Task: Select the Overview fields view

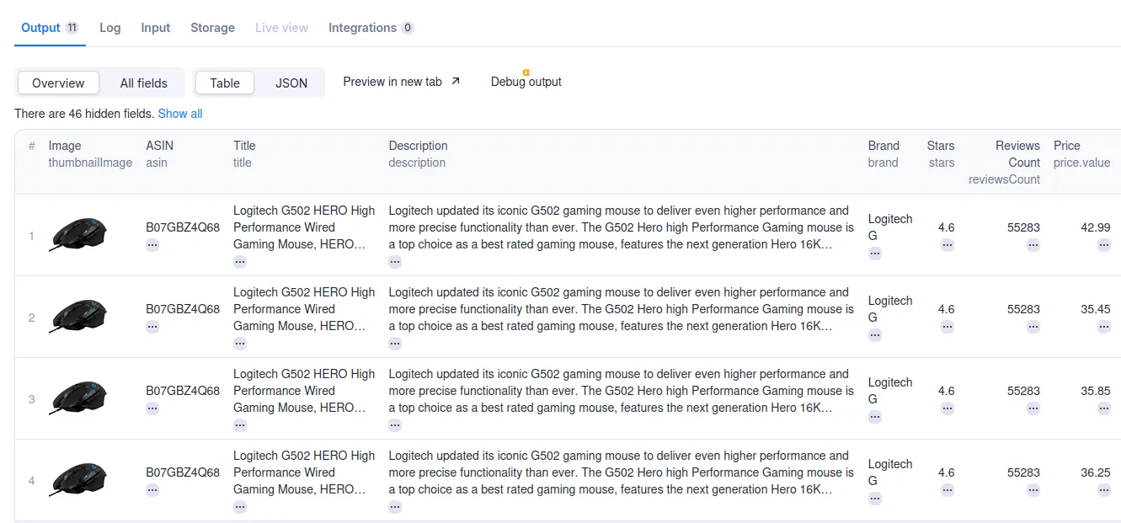Action: click(58, 83)
